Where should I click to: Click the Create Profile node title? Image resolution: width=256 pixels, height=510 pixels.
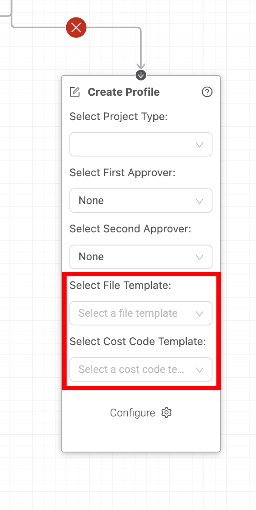[x=124, y=92]
